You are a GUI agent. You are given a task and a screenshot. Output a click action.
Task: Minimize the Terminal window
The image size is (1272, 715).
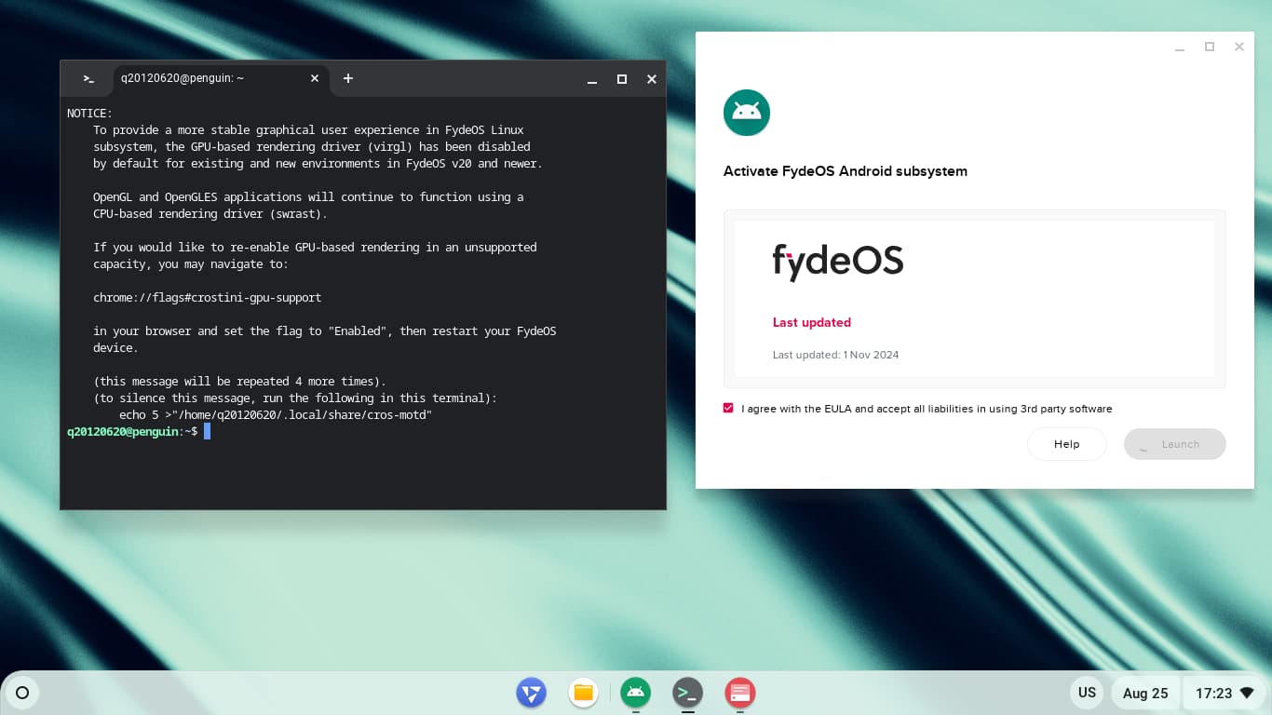click(592, 79)
